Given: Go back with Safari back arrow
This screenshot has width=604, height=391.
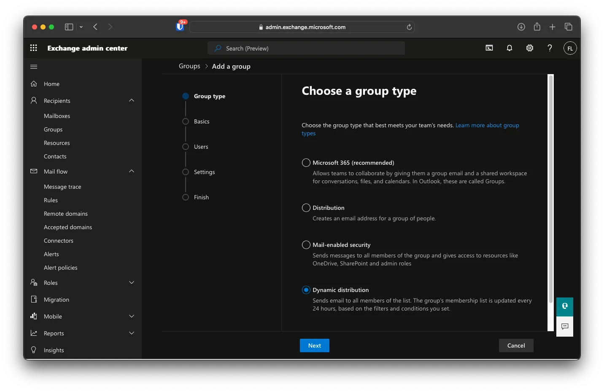Looking at the screenshot, I should (x=95, y=27).
